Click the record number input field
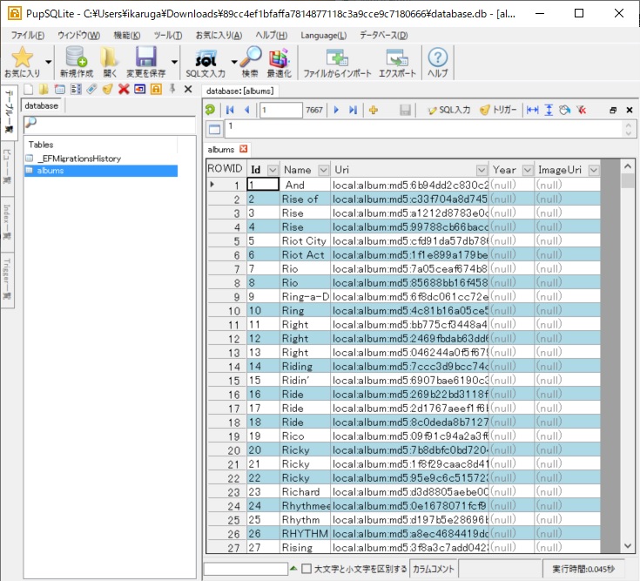 280,110
